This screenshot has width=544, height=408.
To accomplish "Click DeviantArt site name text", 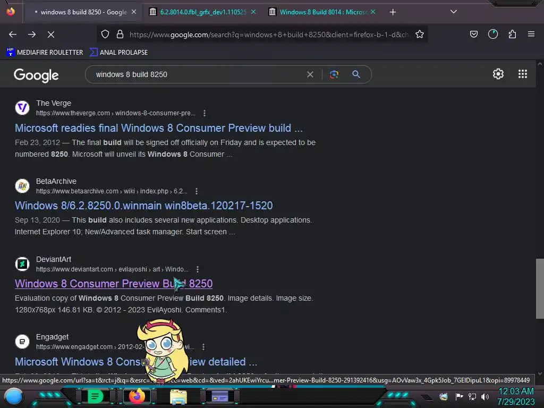I will (x=54, y=259).
